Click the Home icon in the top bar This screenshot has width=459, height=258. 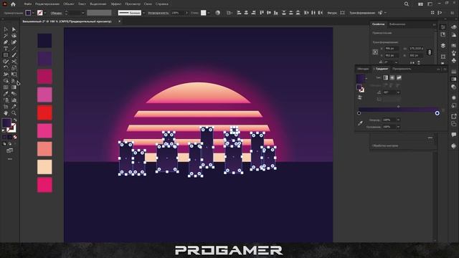tap(13, 4)
